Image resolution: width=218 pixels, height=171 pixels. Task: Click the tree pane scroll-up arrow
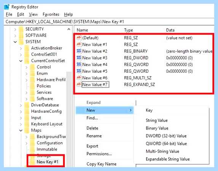coord(69,29)
